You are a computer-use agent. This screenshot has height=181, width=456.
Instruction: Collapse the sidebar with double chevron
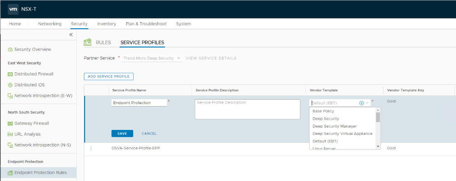coord(71,35)
